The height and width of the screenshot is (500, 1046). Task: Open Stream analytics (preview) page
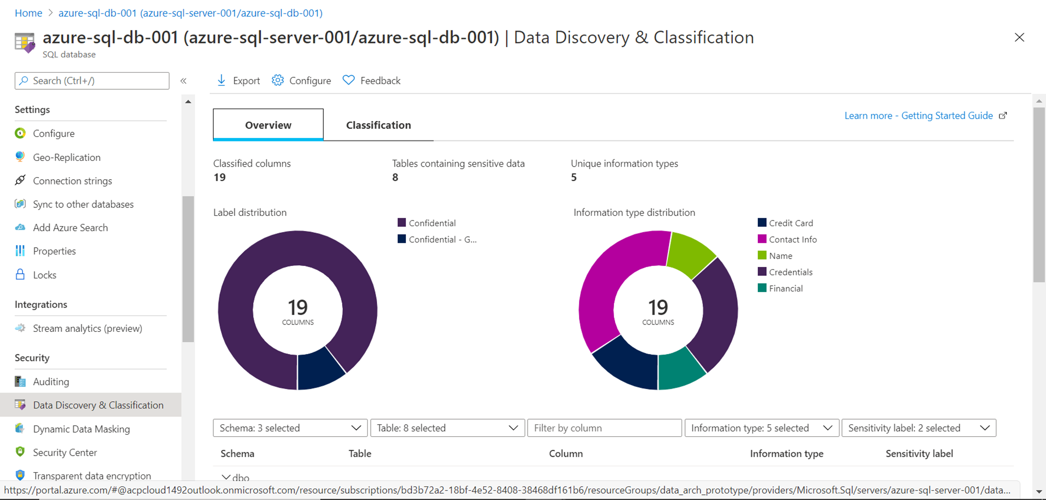tap(87, 329)
